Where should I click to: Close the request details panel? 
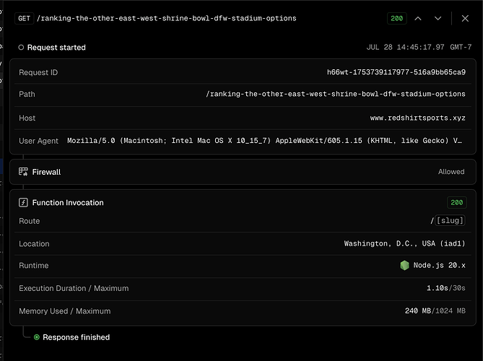click(x=465, y=18)
